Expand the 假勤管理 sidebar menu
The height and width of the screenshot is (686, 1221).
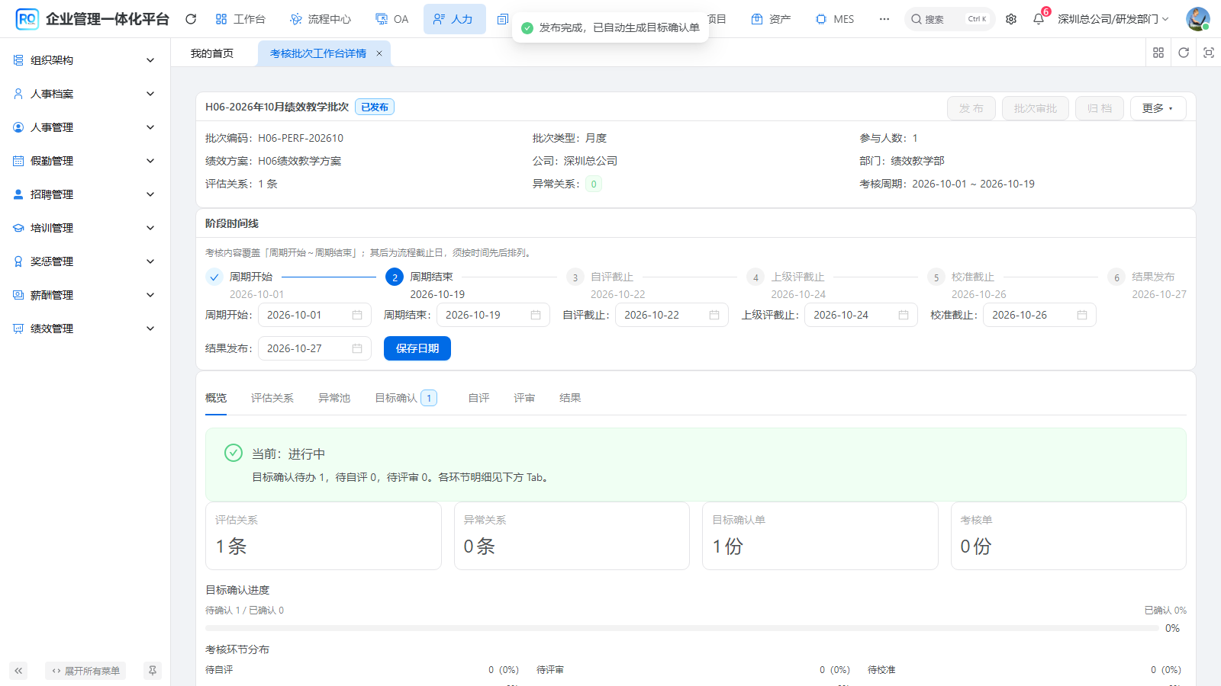click(x=85, y=161)
